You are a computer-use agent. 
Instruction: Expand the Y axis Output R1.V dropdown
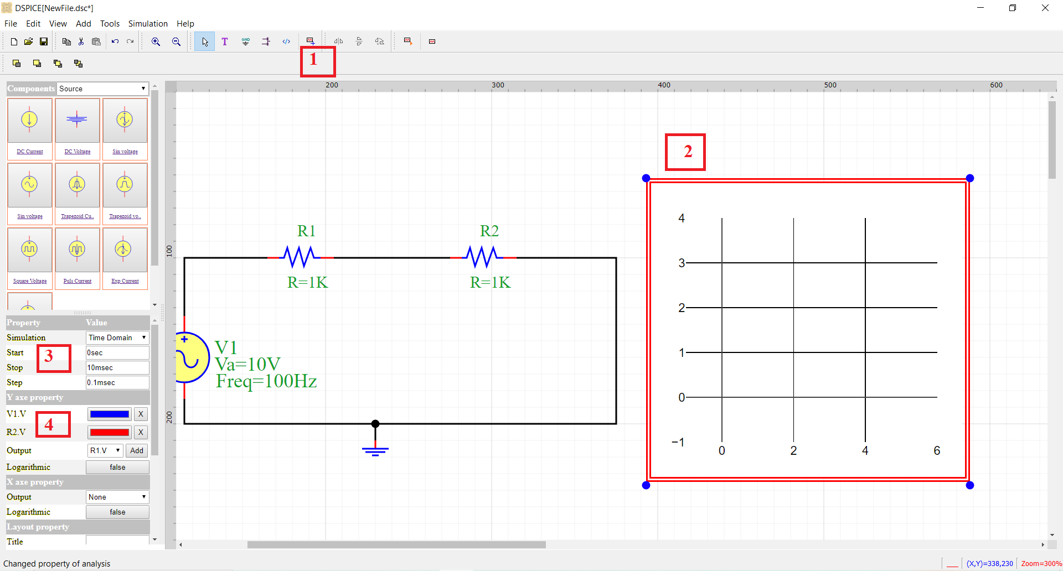point(105,450)
